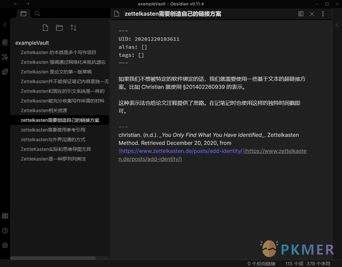This screenshot has width=342, height=267.
Task: Collapse the left sidebar
Action: point(5,25)
